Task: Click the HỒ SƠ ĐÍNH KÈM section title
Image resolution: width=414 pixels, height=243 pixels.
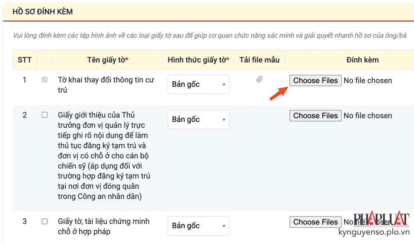Action: 43,12
